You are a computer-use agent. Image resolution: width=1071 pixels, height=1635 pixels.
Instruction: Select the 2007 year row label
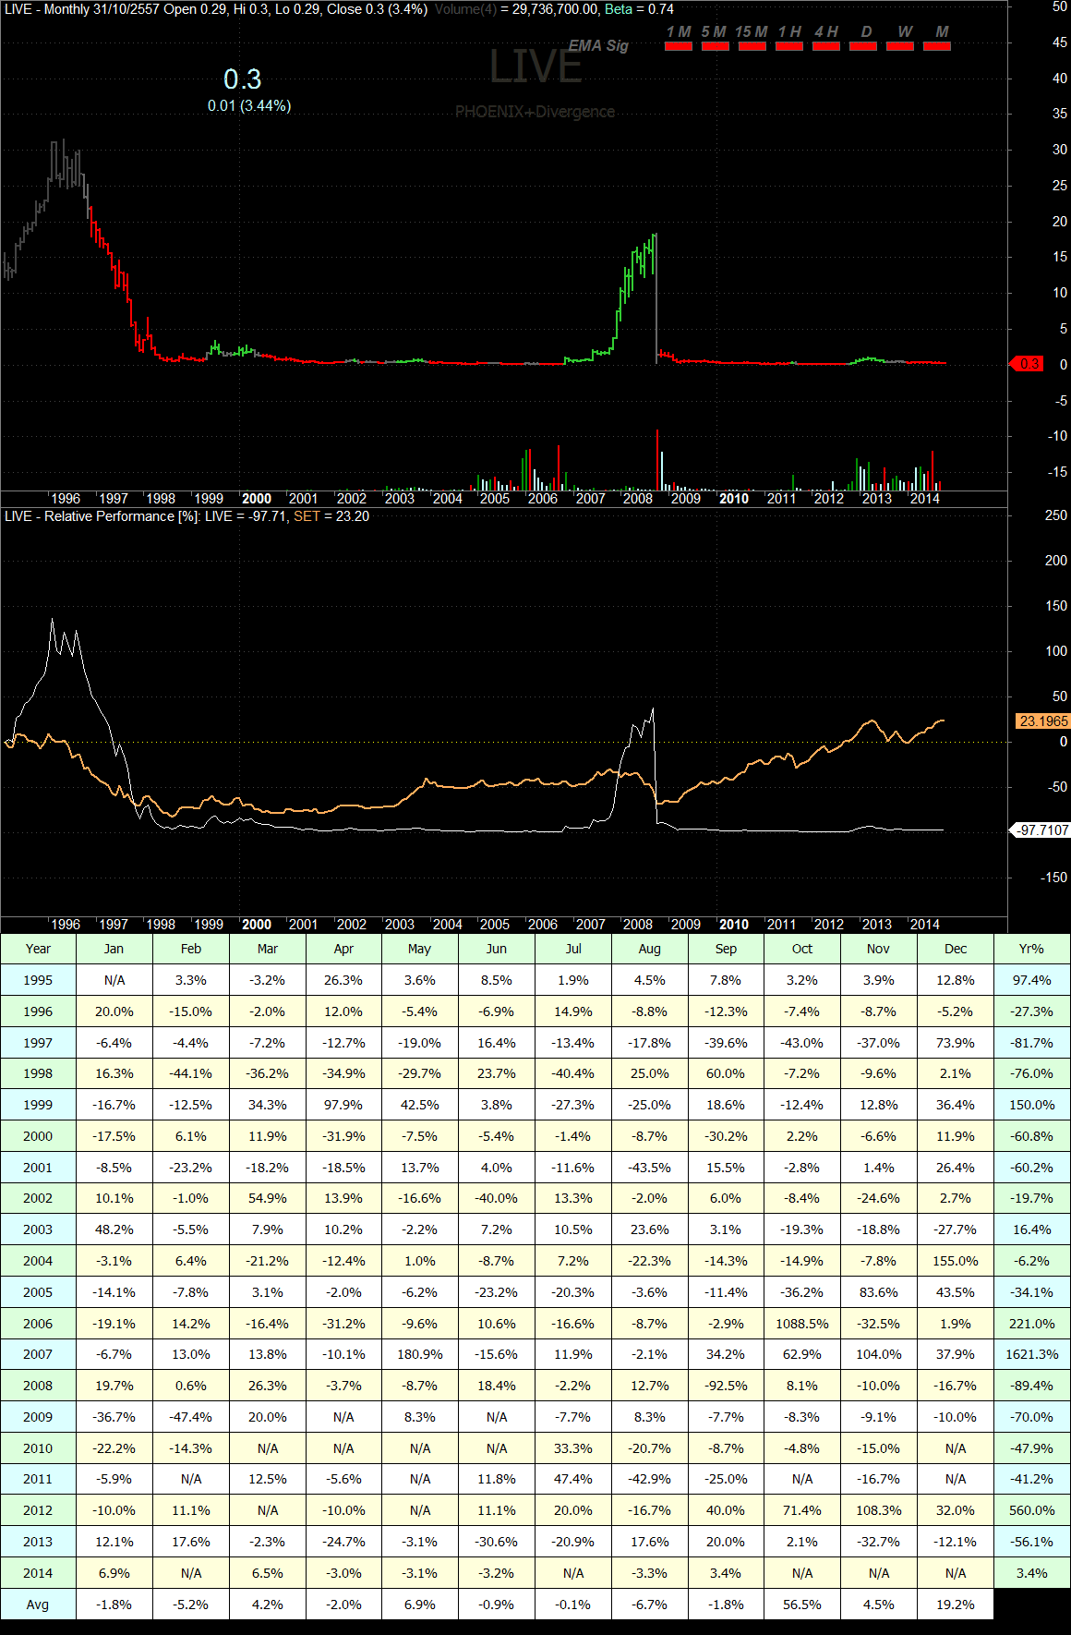tap(38, 1354)
